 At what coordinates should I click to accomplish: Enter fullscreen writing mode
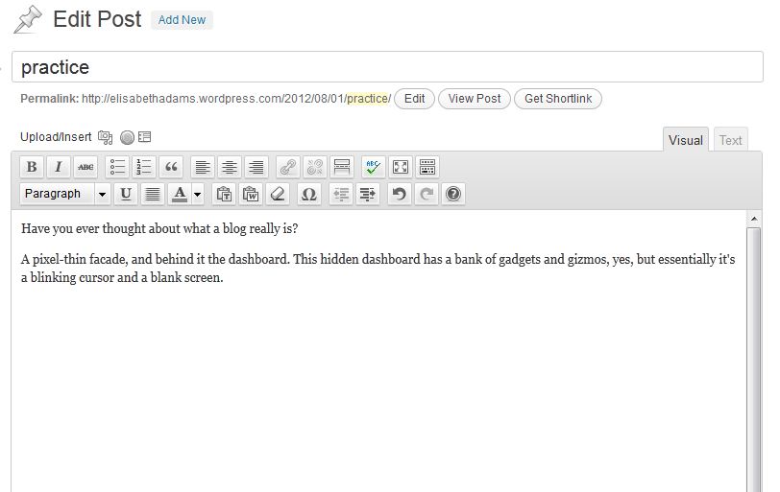[x=400, y=167]
